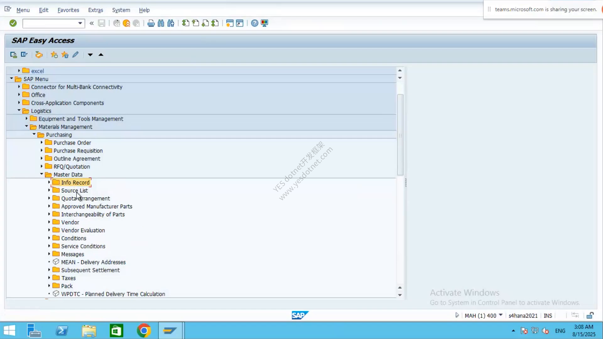The width and height of the screenshot is (603, 339).
Task: Expand the Purchase Order folder
Action: pyautogui.click(x=42, y=143)
